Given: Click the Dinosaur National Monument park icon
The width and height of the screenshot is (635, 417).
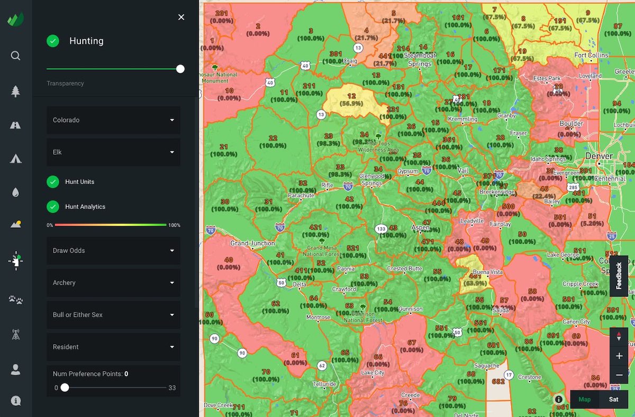Looking at the screenshot, I should tap(215, 68).
